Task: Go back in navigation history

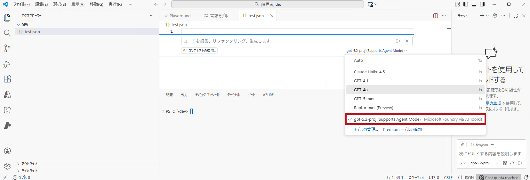Action: (x=156, y=4)
